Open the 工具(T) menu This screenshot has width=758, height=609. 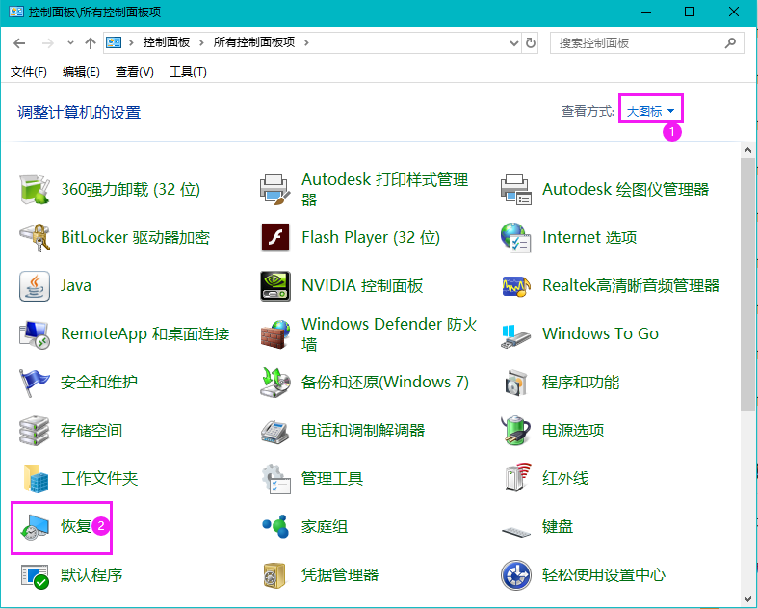pyautogui.click(x=188, y=72)
